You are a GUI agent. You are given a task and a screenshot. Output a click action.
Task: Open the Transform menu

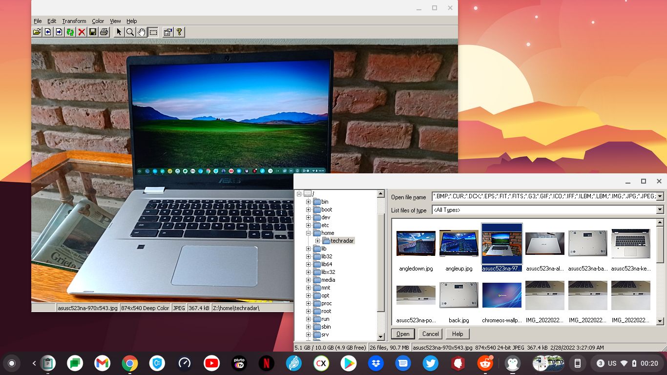tap(74, 21)
